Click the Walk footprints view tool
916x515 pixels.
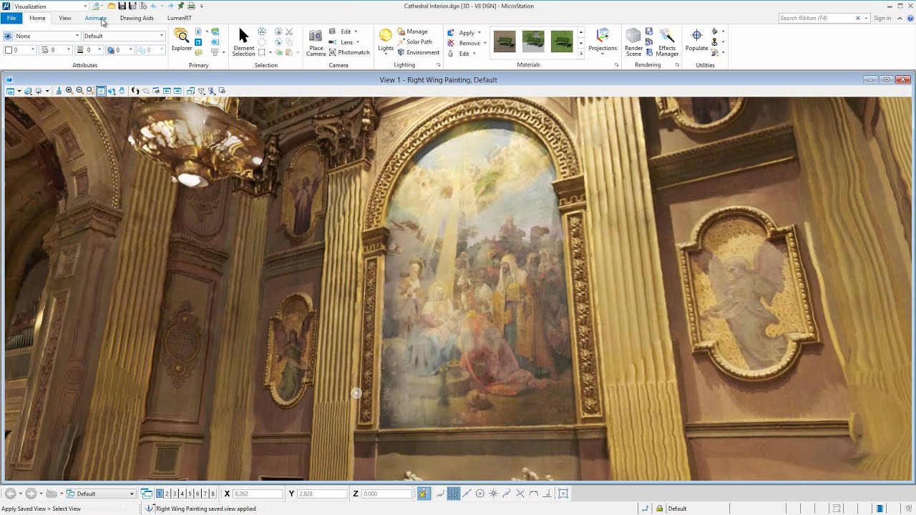click(135, 91)
